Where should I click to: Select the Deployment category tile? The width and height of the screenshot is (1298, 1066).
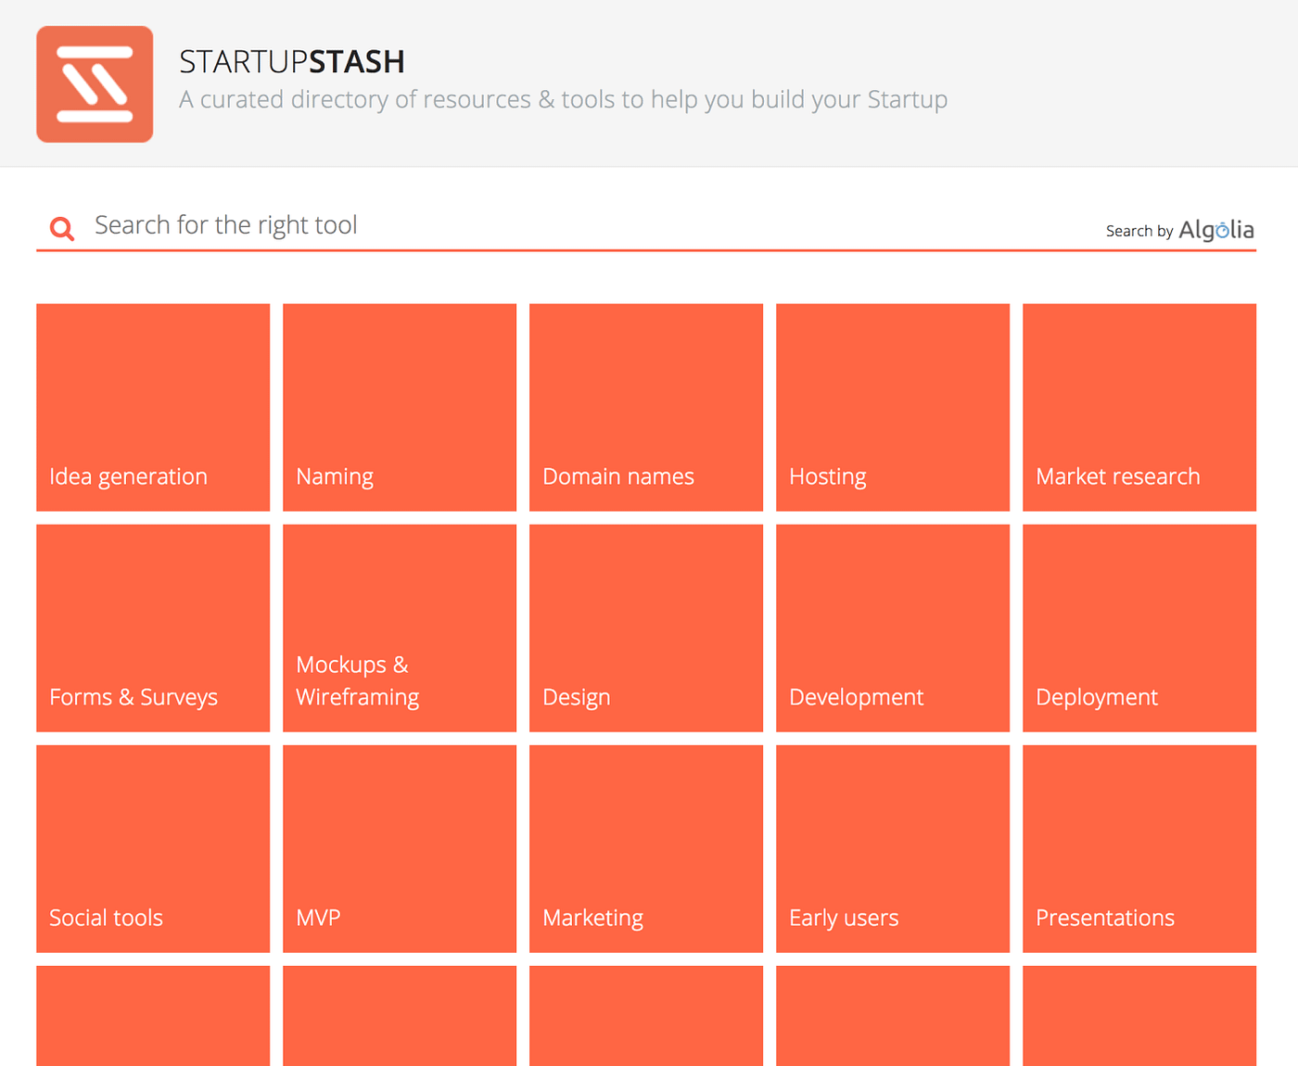click(x=1139, y=628)
